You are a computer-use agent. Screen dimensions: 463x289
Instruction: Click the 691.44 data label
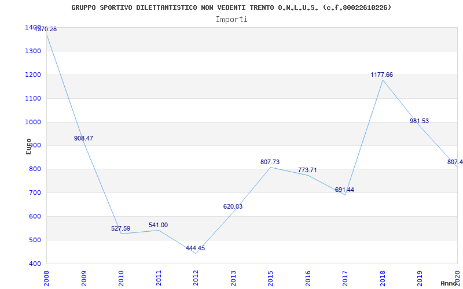(x=344, y=190)
